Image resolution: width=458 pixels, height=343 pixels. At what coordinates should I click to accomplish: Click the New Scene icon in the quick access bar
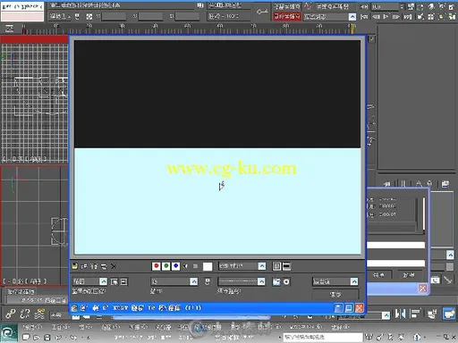[26, 337]
